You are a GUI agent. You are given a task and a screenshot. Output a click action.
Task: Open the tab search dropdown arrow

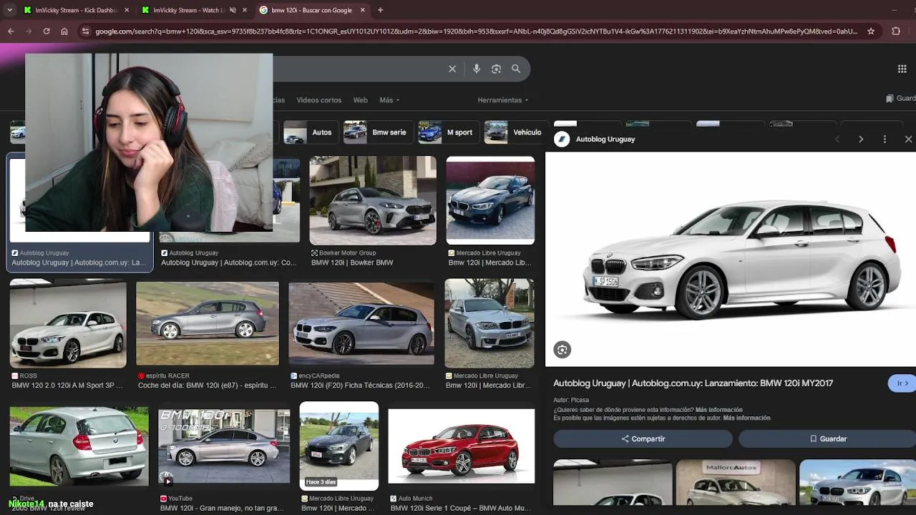[9, 10]
